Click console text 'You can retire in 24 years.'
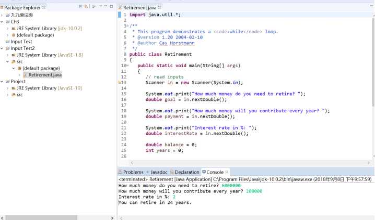375x220 pixels. coord(155,203)
